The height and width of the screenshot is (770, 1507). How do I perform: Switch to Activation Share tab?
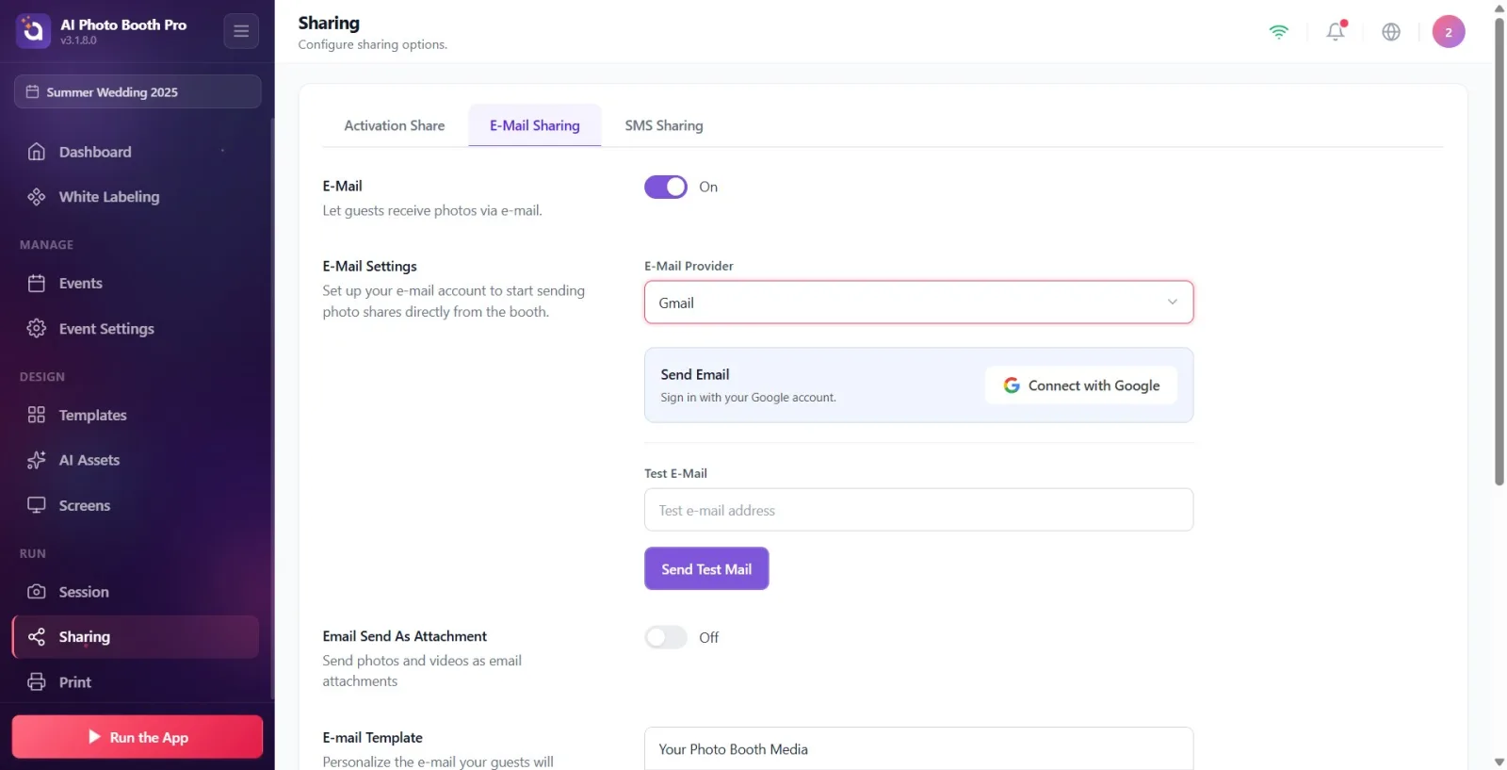pos(395,125)
